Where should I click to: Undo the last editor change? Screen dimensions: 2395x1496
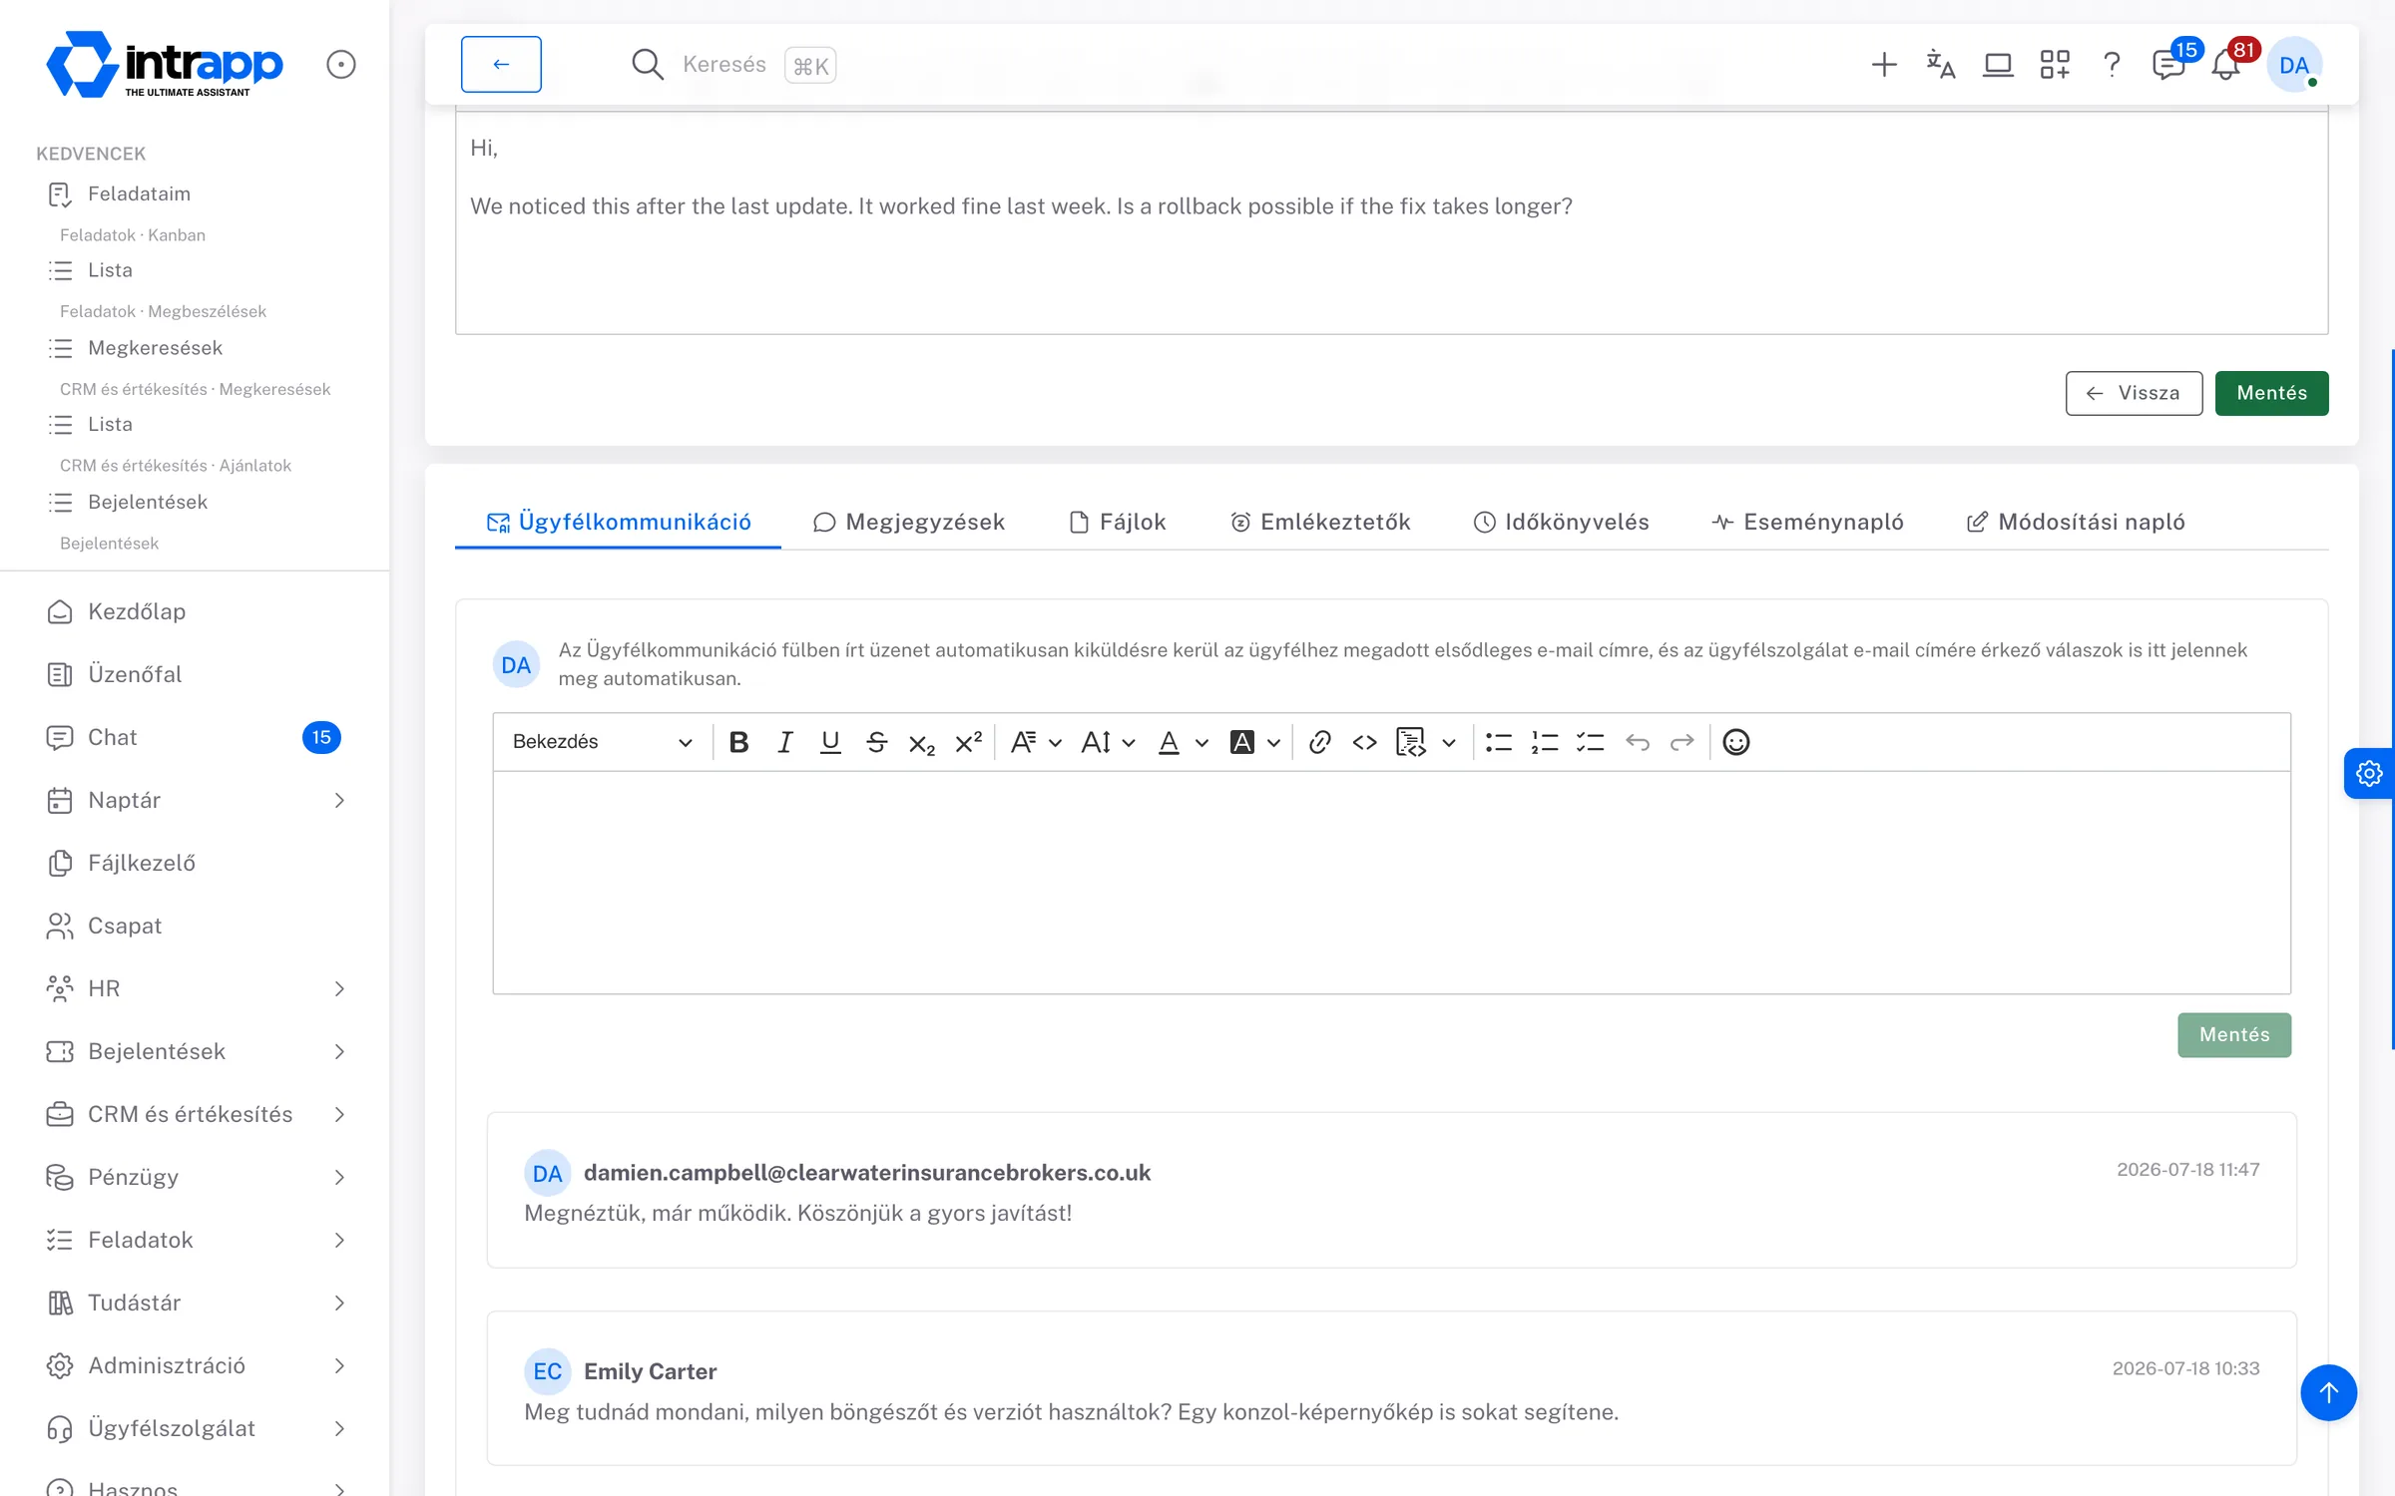[x=1637, y=742]
